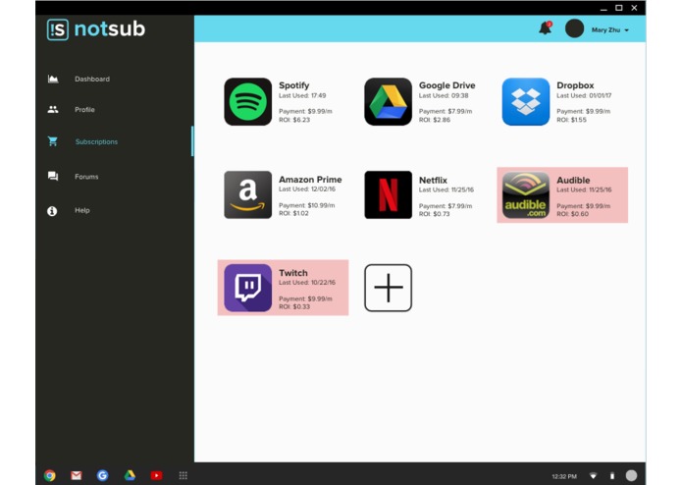Click Amazon Prime's Payment: $10.99/m text
Screen dimensions: 682x485
(x=306, y=205)
